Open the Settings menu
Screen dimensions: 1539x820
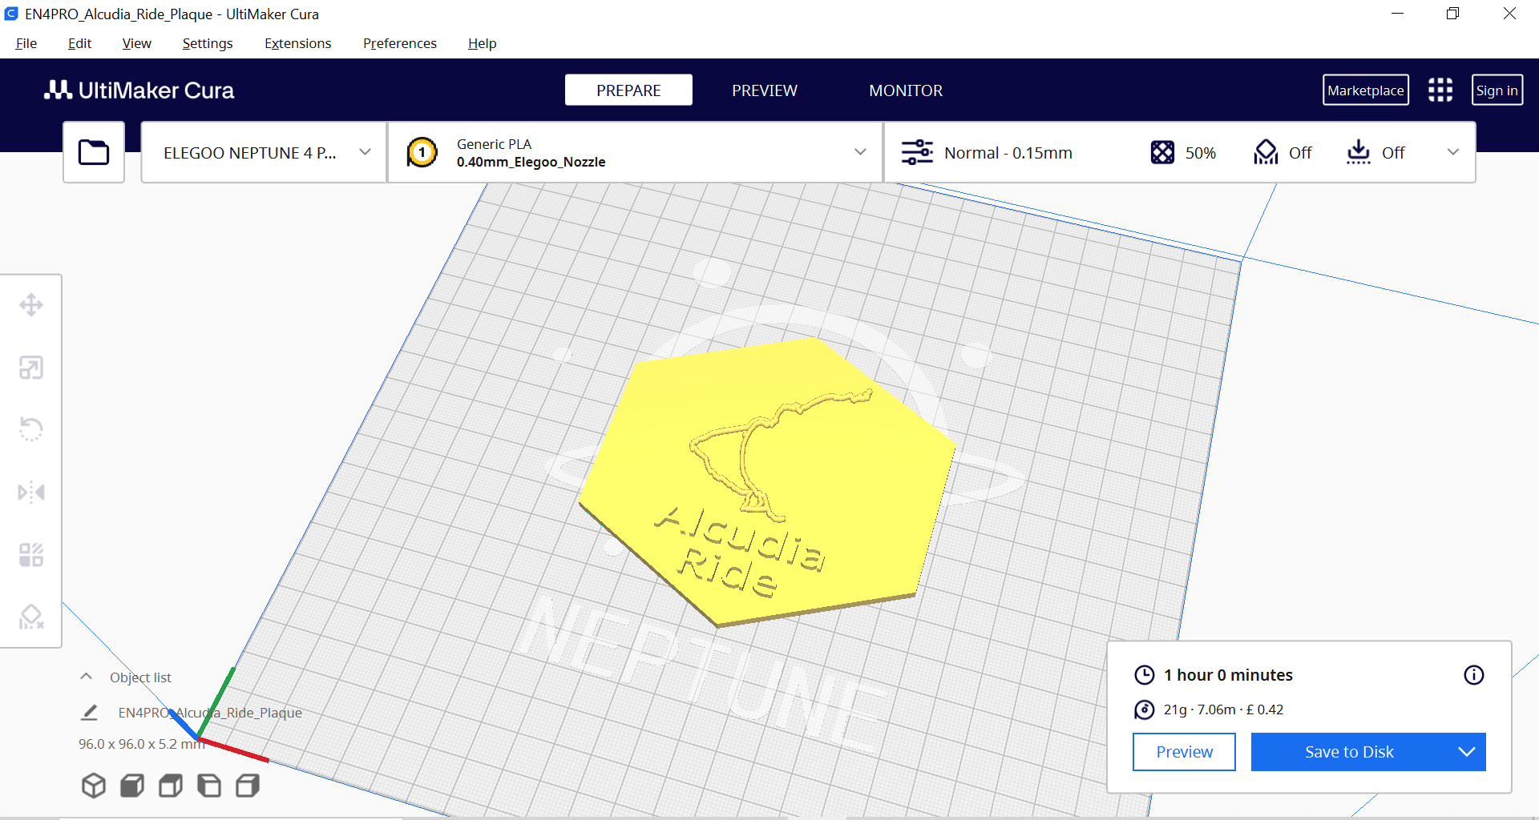208,43
